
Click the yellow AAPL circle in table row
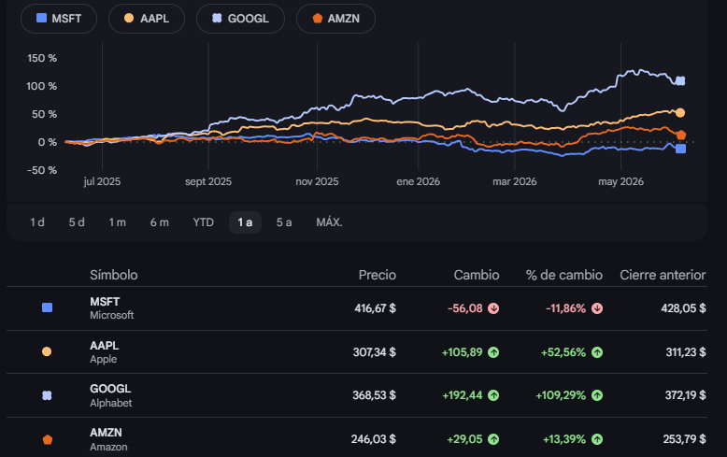tap(47, 351)
